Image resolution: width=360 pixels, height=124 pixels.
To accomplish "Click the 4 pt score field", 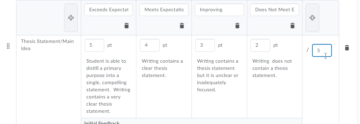I will tap(150, 45).
